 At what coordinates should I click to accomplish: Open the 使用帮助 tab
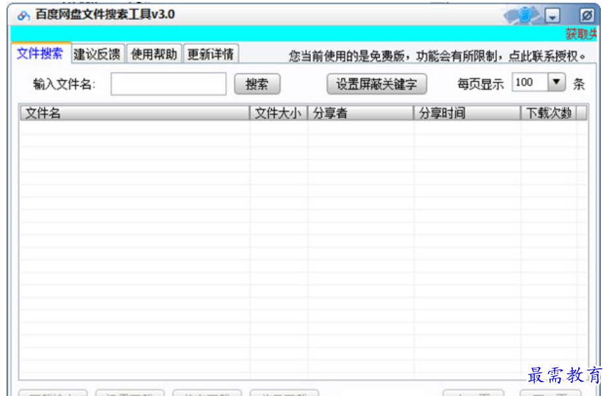(154, 54)
